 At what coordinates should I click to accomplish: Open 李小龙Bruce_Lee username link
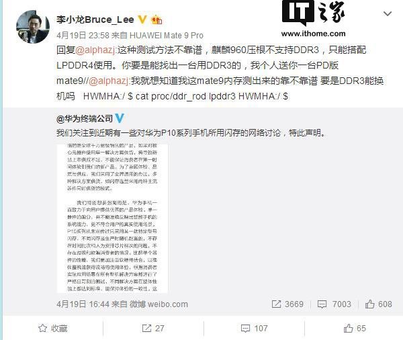[95, 19]
